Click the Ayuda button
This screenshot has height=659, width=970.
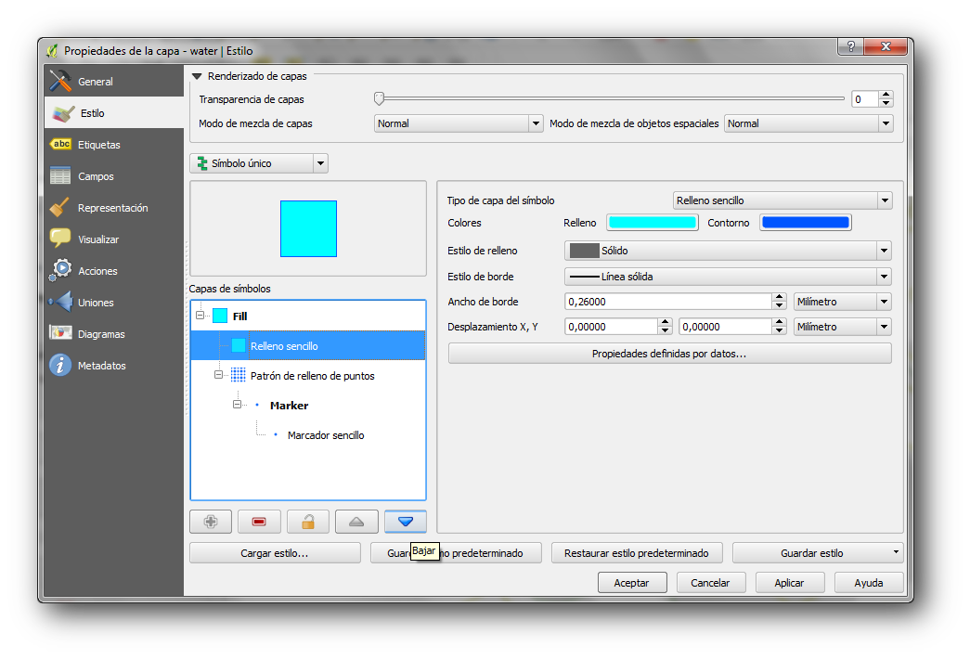click(869, 583)
